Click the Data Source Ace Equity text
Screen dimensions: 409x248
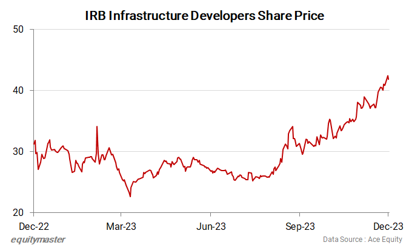point(364,239)
